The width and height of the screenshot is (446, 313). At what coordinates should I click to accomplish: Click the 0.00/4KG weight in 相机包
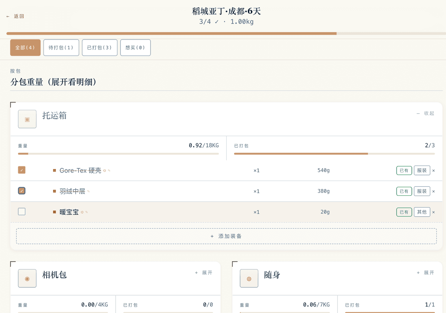pyautogui.click(x=94, y=304)
